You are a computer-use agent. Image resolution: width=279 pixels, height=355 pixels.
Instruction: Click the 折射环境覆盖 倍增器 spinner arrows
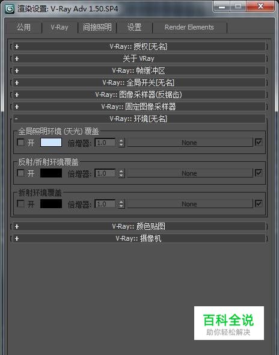(121, 204)
